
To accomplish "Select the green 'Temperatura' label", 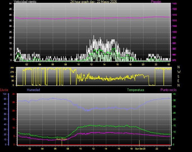I will (135, 90).
